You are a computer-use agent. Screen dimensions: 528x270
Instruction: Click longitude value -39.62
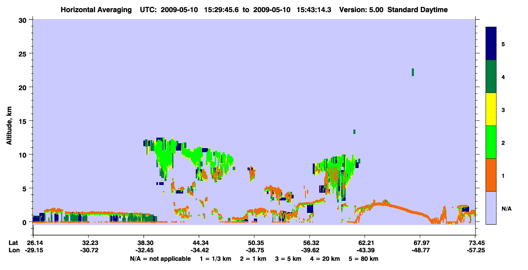[309, 251]
